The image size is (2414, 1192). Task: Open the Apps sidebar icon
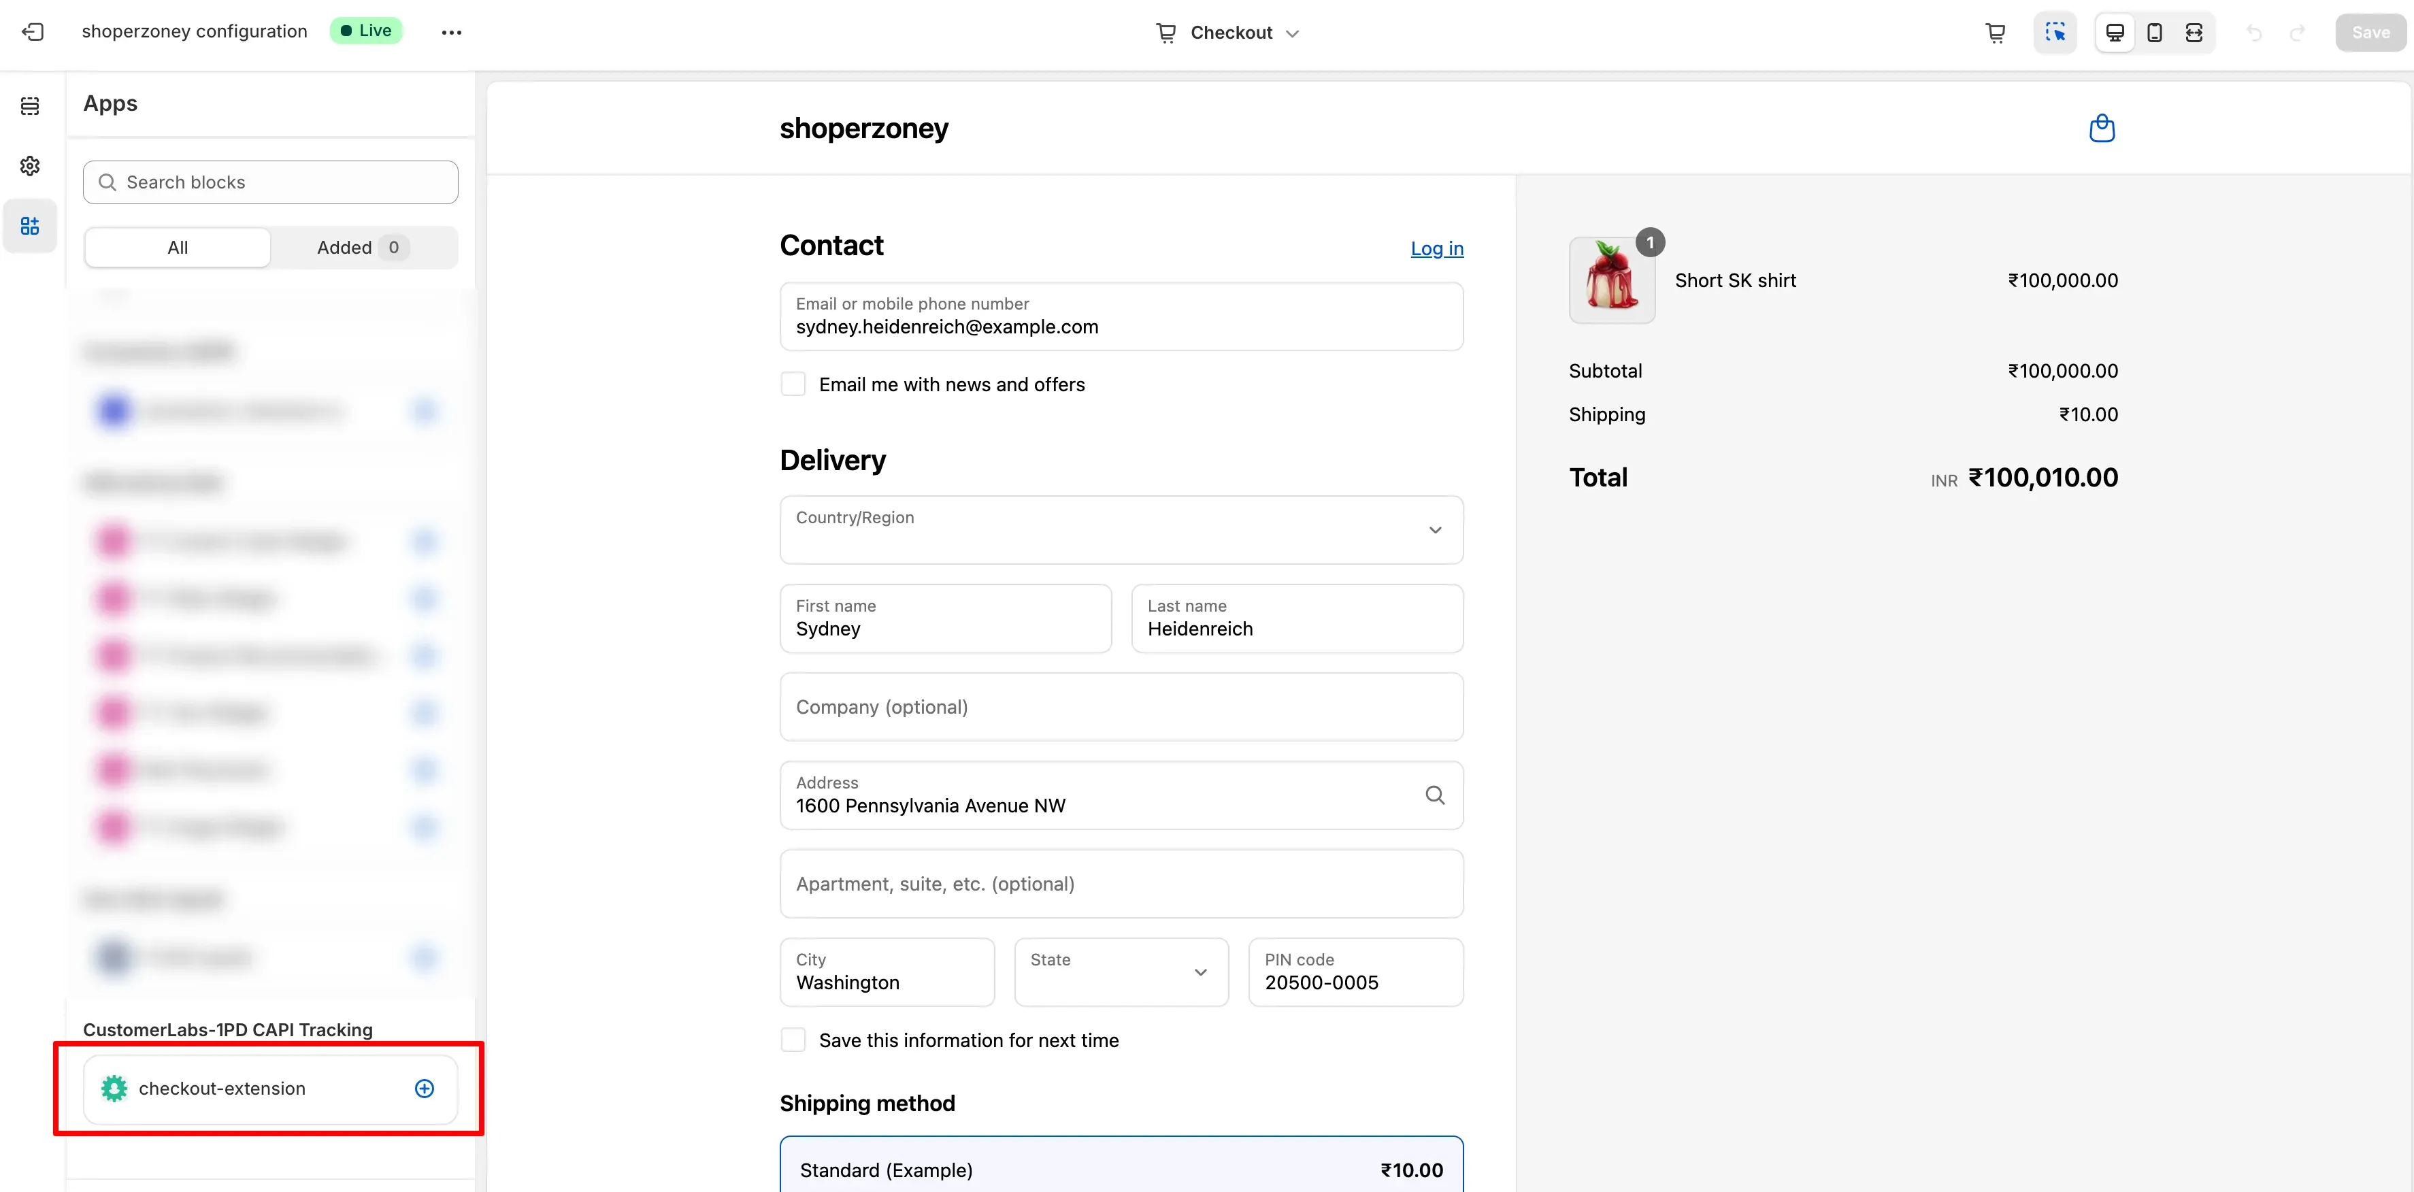tap(30, 226)
